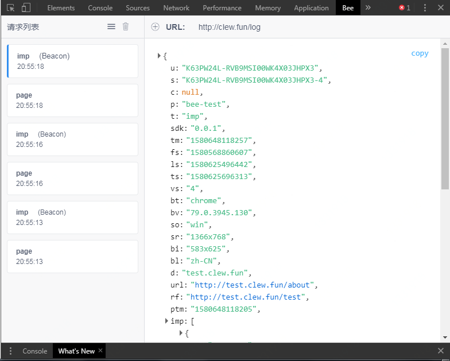
Task: Click the c value null
Action: (191, 92)
